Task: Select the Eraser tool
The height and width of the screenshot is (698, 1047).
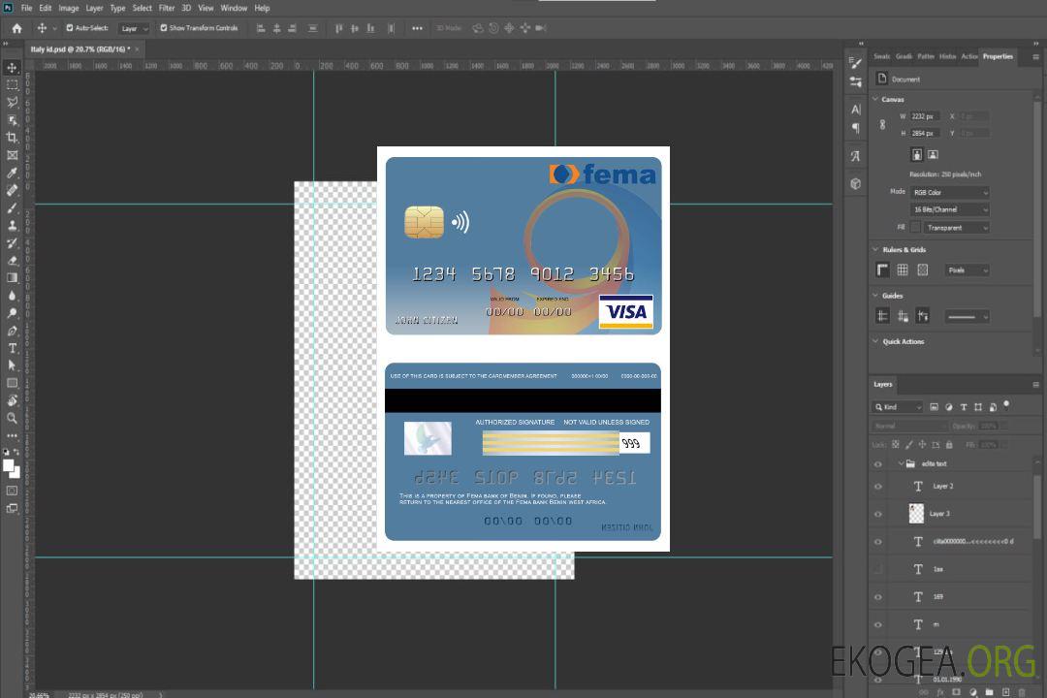Action: click(12, 261)
